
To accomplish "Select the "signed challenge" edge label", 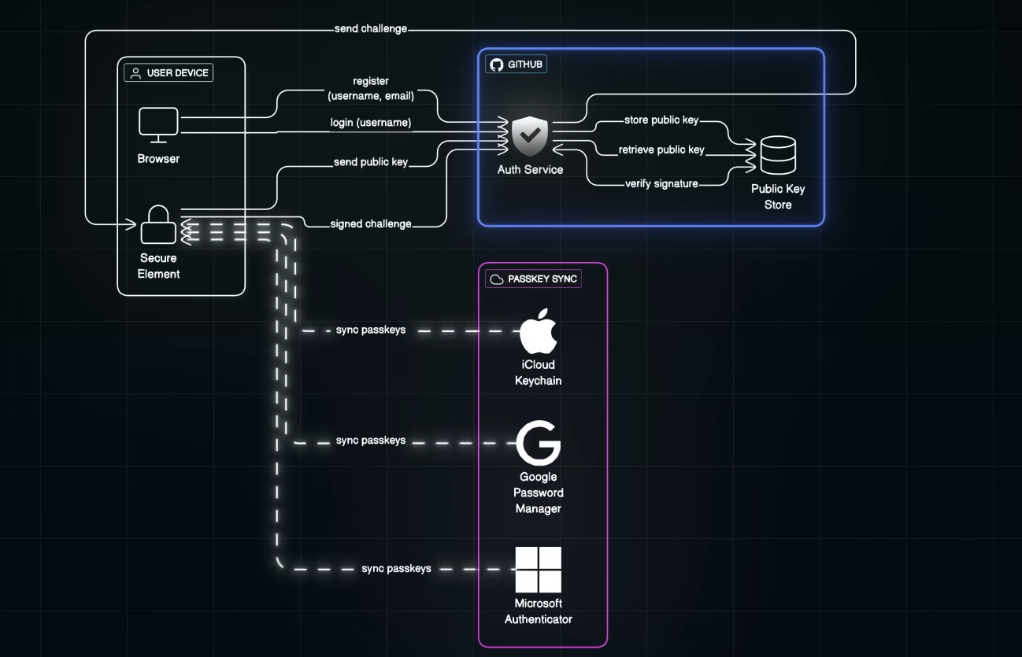I will coord(371,223).
